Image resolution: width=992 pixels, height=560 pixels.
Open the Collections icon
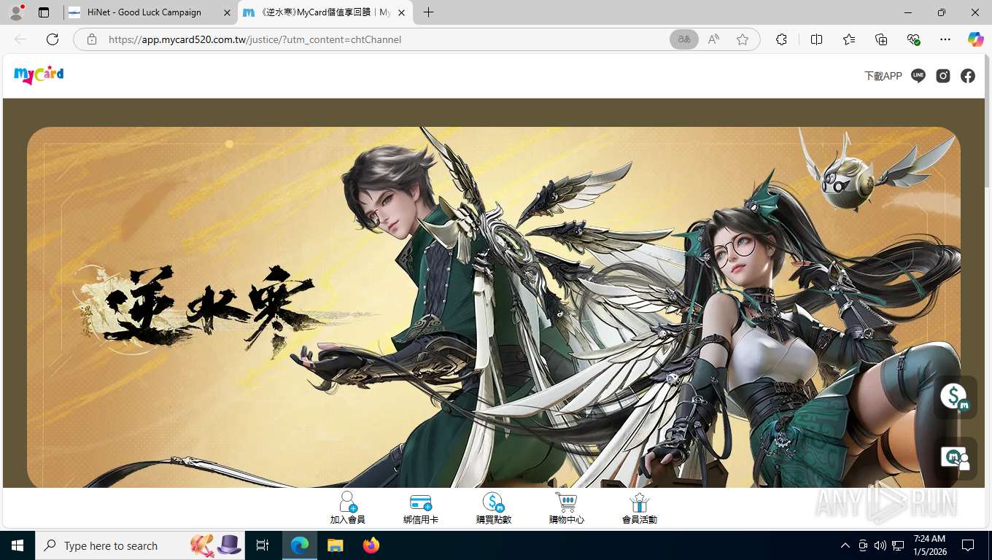[881, 39]
